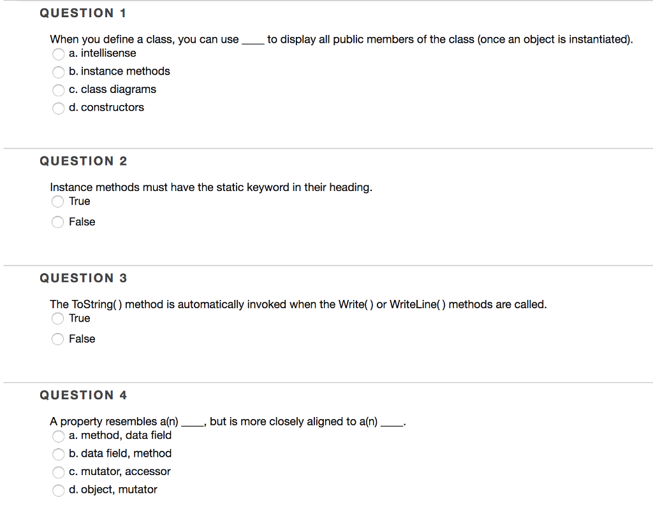Select answer c. class diagrams for Question 1
The width and height of the screenshot is (653, 519).
pyautogui.click(x=58, y=90)
